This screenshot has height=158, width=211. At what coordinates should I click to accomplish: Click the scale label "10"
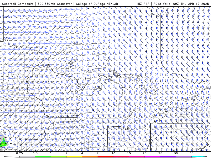point(113,153)
